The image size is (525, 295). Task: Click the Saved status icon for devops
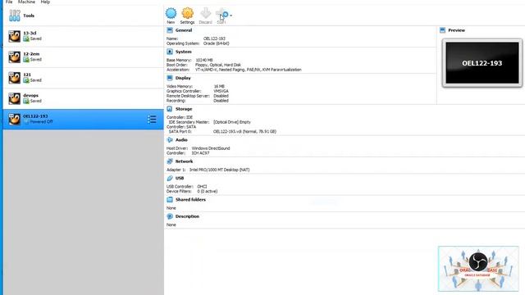[x=26, y=101]
